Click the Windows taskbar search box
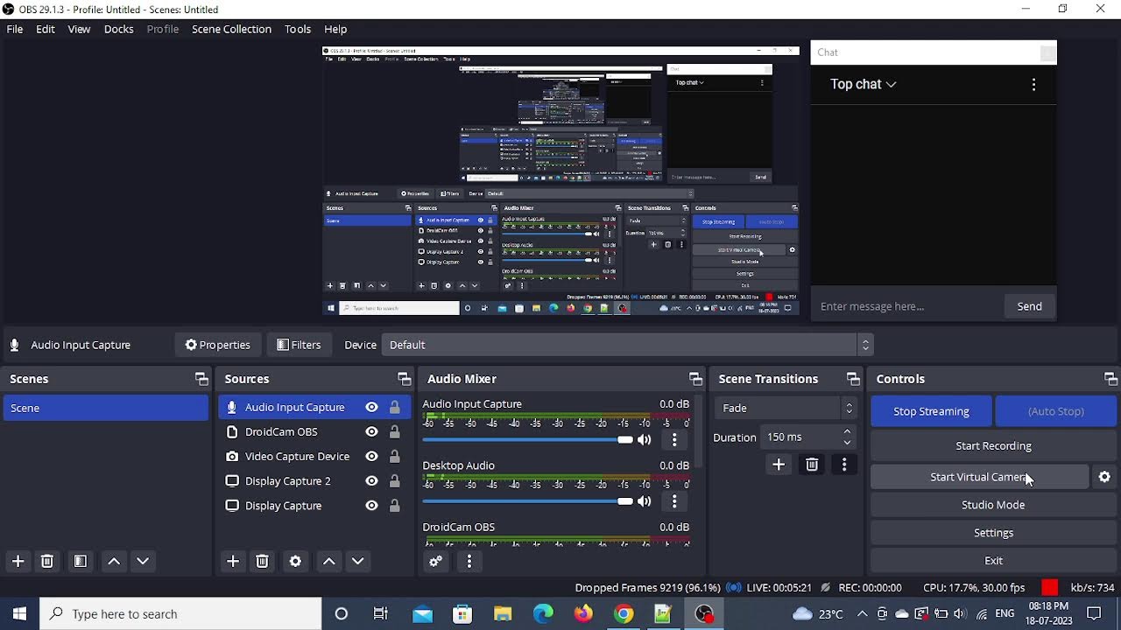 click(181, 614)
